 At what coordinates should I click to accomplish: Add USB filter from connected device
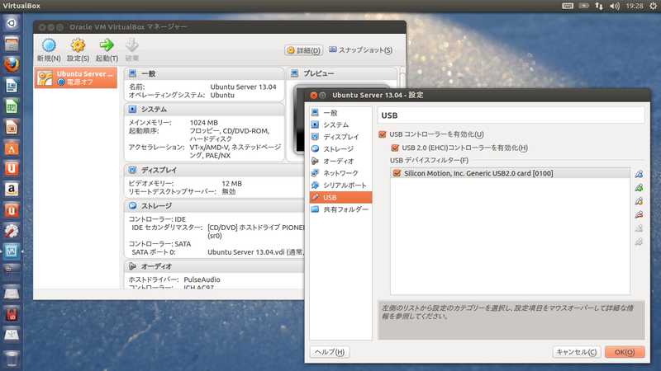639,187
